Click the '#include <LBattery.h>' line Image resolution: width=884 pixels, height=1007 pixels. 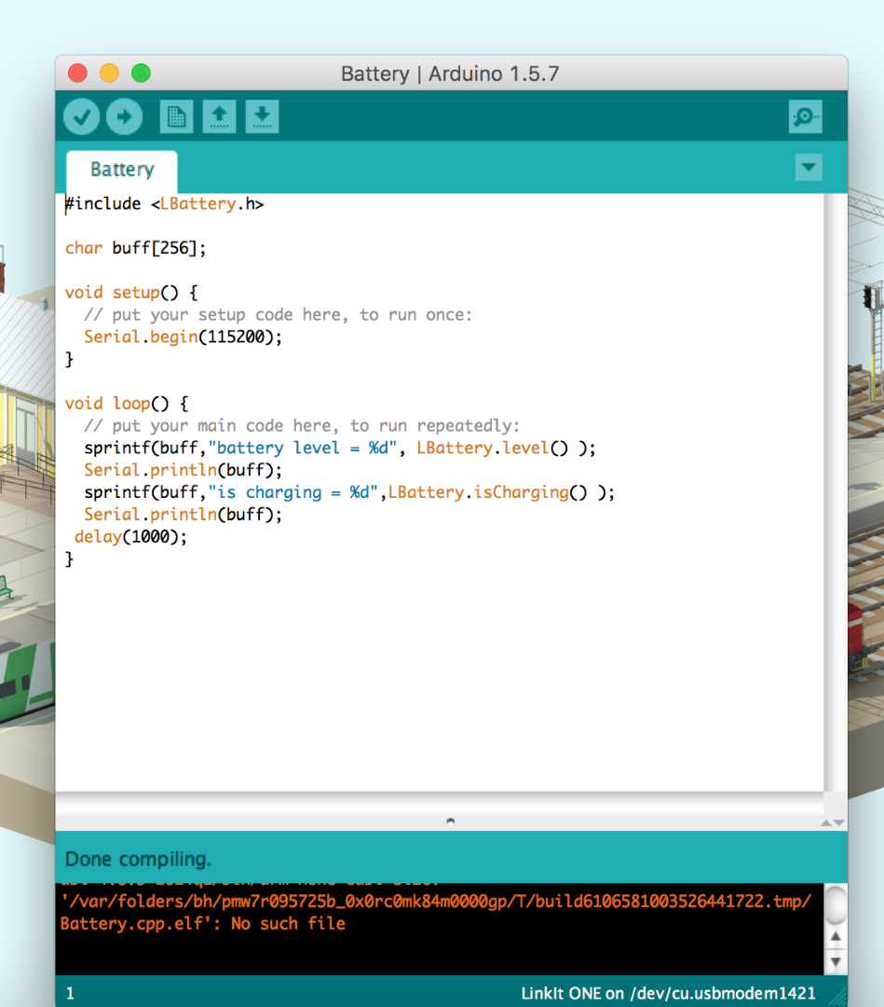pos(165,204)
